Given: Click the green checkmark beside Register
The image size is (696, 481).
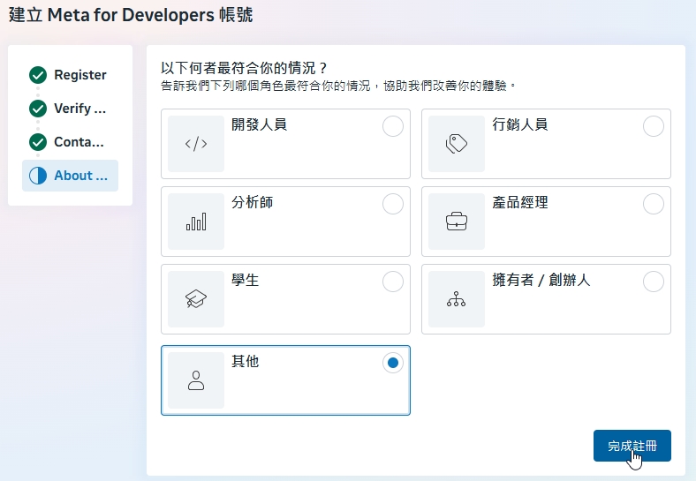Looking at the screenshot, I should (38, 75).
